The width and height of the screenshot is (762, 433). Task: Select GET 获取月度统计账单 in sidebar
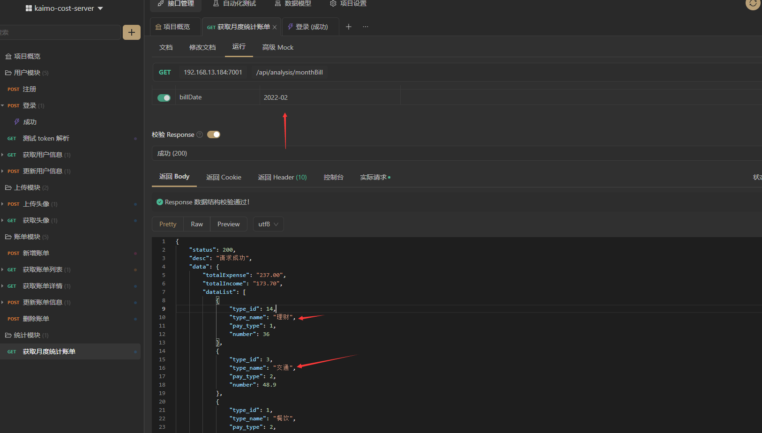70,351
